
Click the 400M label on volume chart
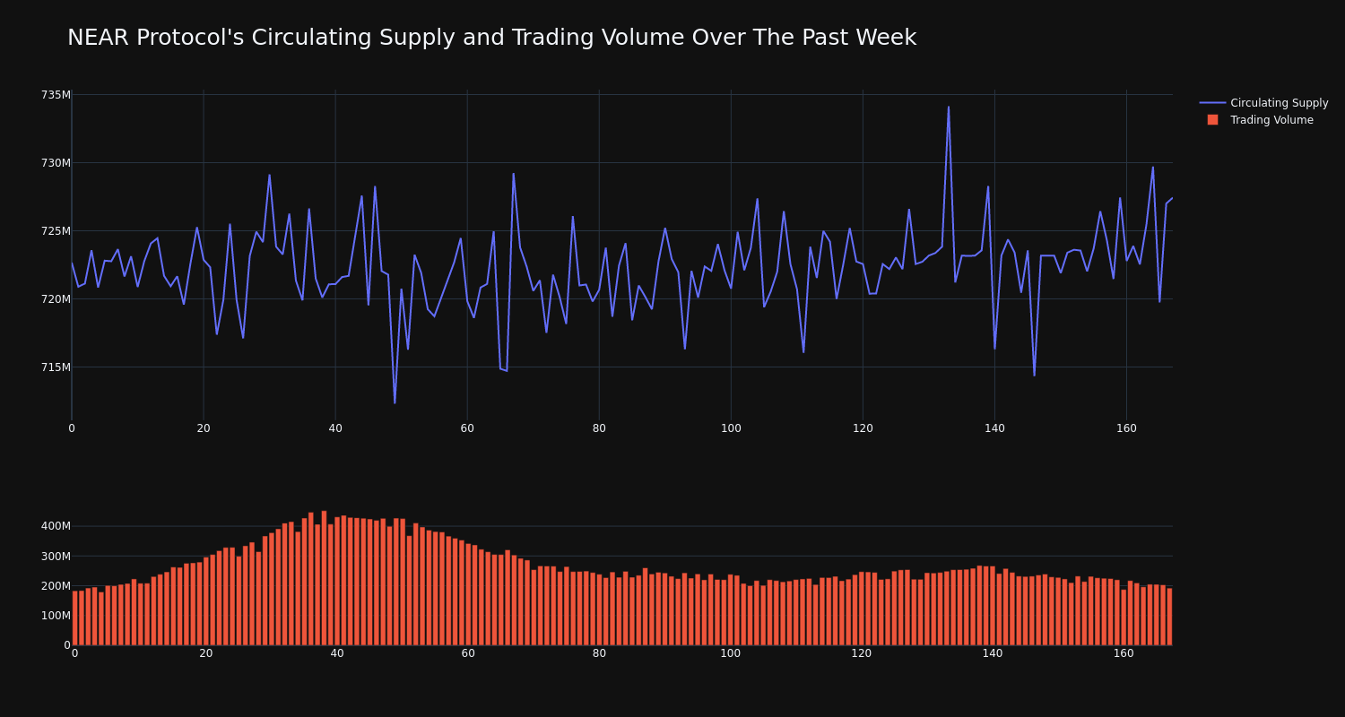pyautogui.click(x=56, y=526)
